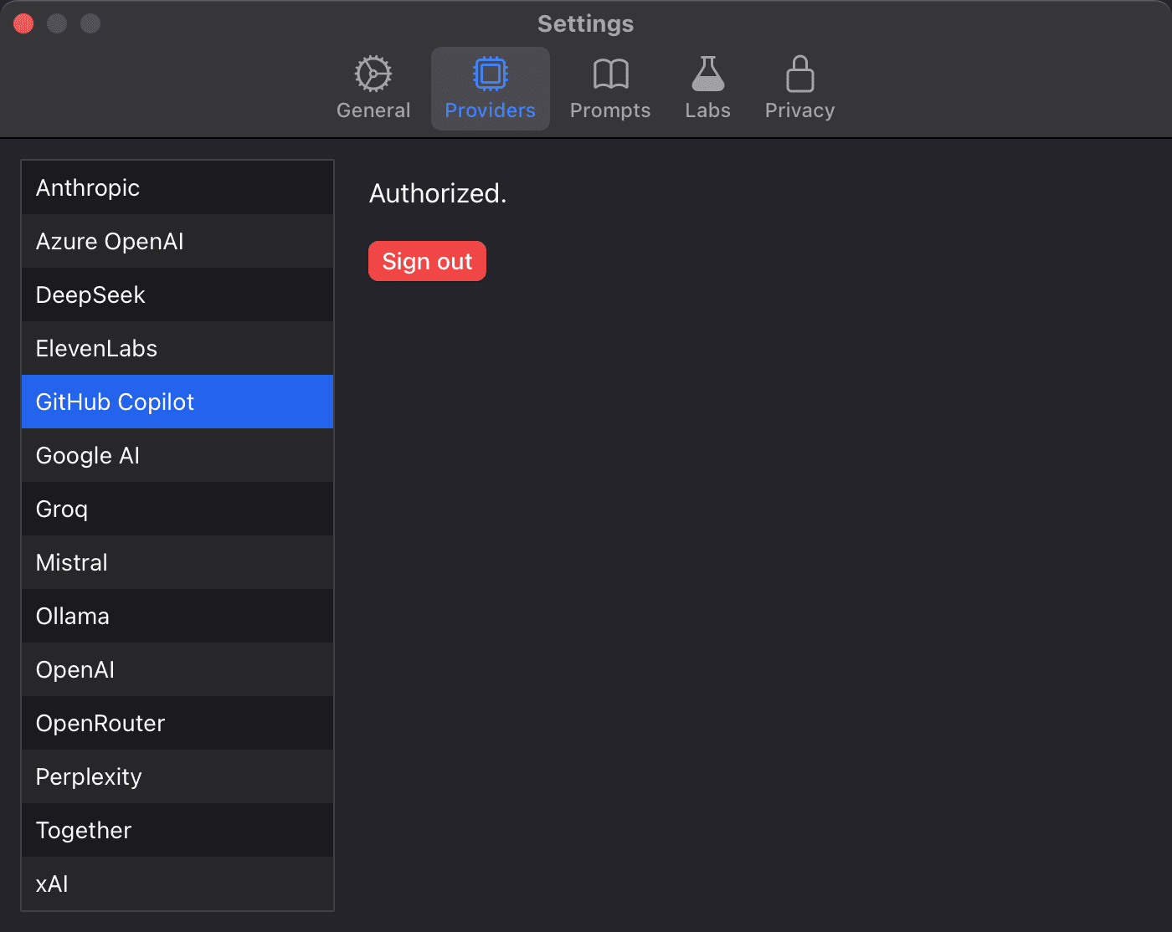Select OpenRouter provider
The width and height of the screenshot is (1172, 932).
pos(177,723)
